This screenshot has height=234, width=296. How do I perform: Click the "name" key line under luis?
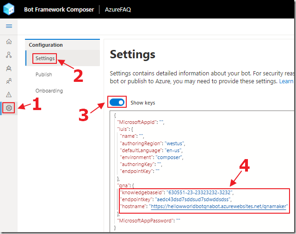point(132,136)
